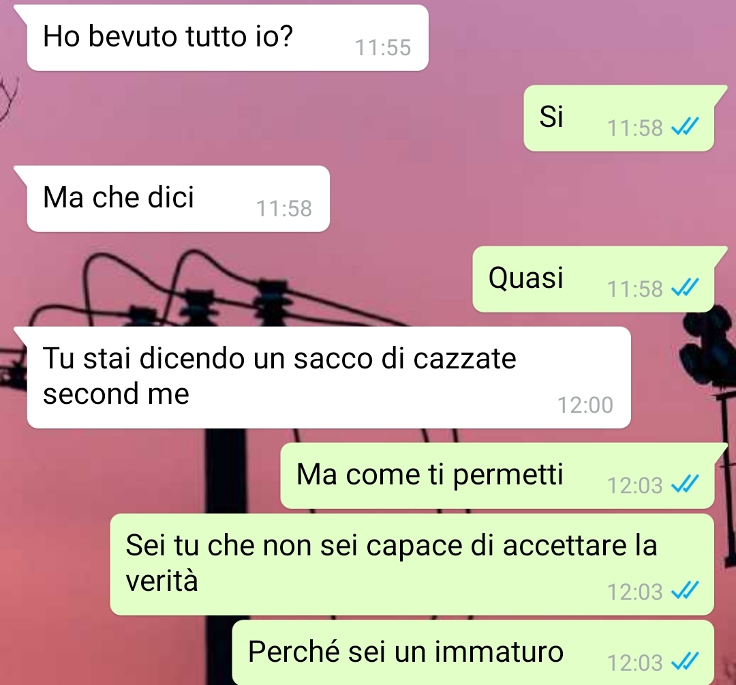Click the 12:03 timestamp on 'Ma come ti permetti'
Viewport: 736px width, 685px height.
(634, 485)
